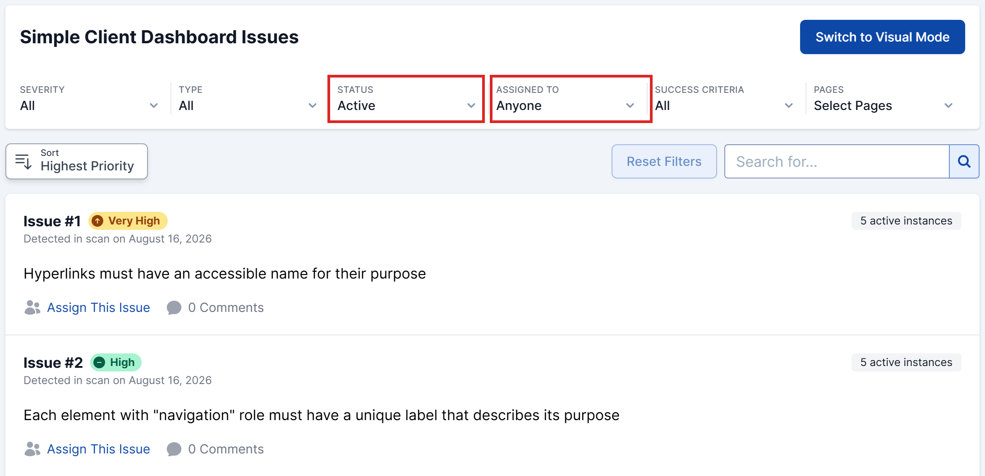Screen dimensions: 985x476
Task: Click Issue #2's detected scan date
Action: point(118,380)
